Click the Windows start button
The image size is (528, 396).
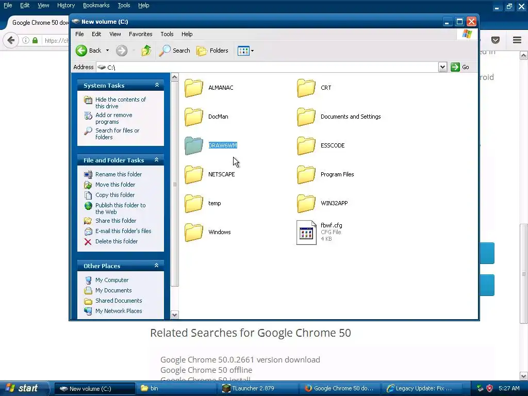pos(24,389)
